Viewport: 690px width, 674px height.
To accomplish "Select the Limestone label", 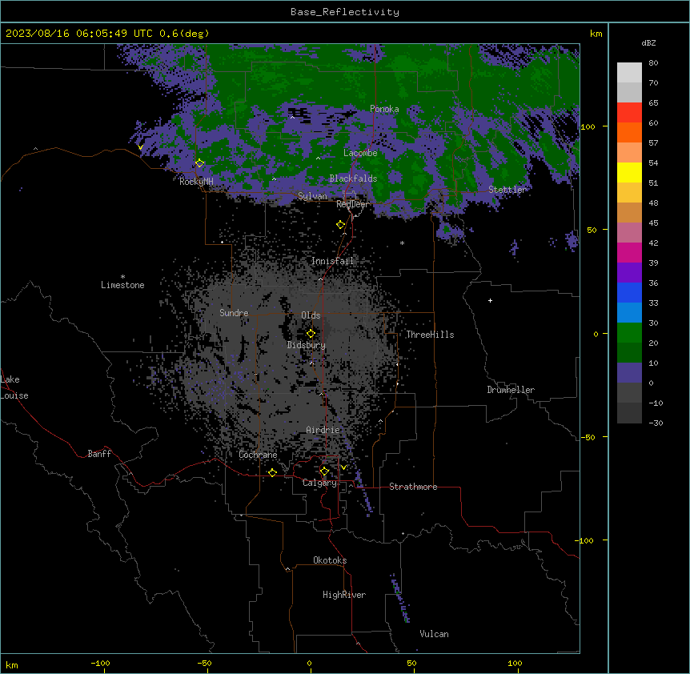I will click(122, 285).
